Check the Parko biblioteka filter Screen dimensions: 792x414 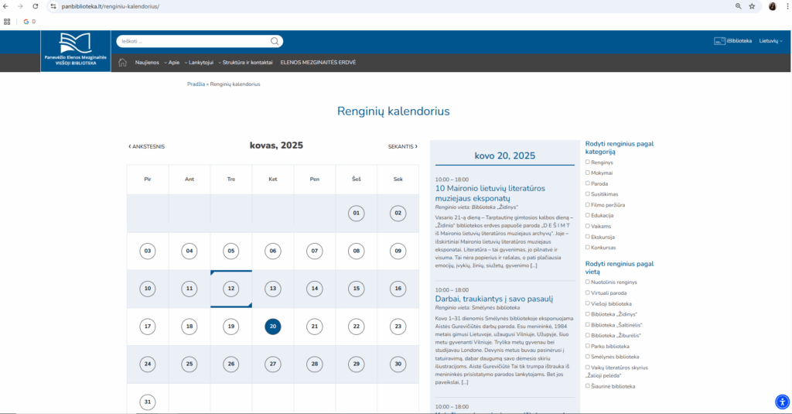click(x=588, y=346)
